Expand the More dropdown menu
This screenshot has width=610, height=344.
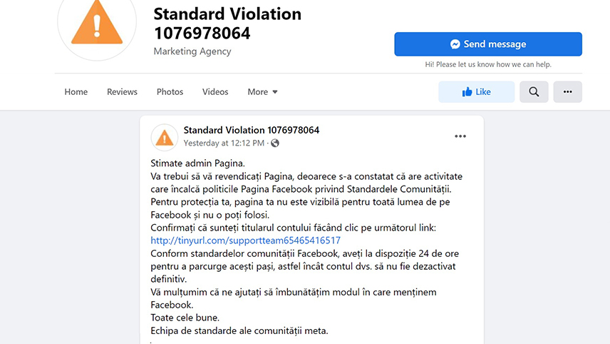[262, 92]
